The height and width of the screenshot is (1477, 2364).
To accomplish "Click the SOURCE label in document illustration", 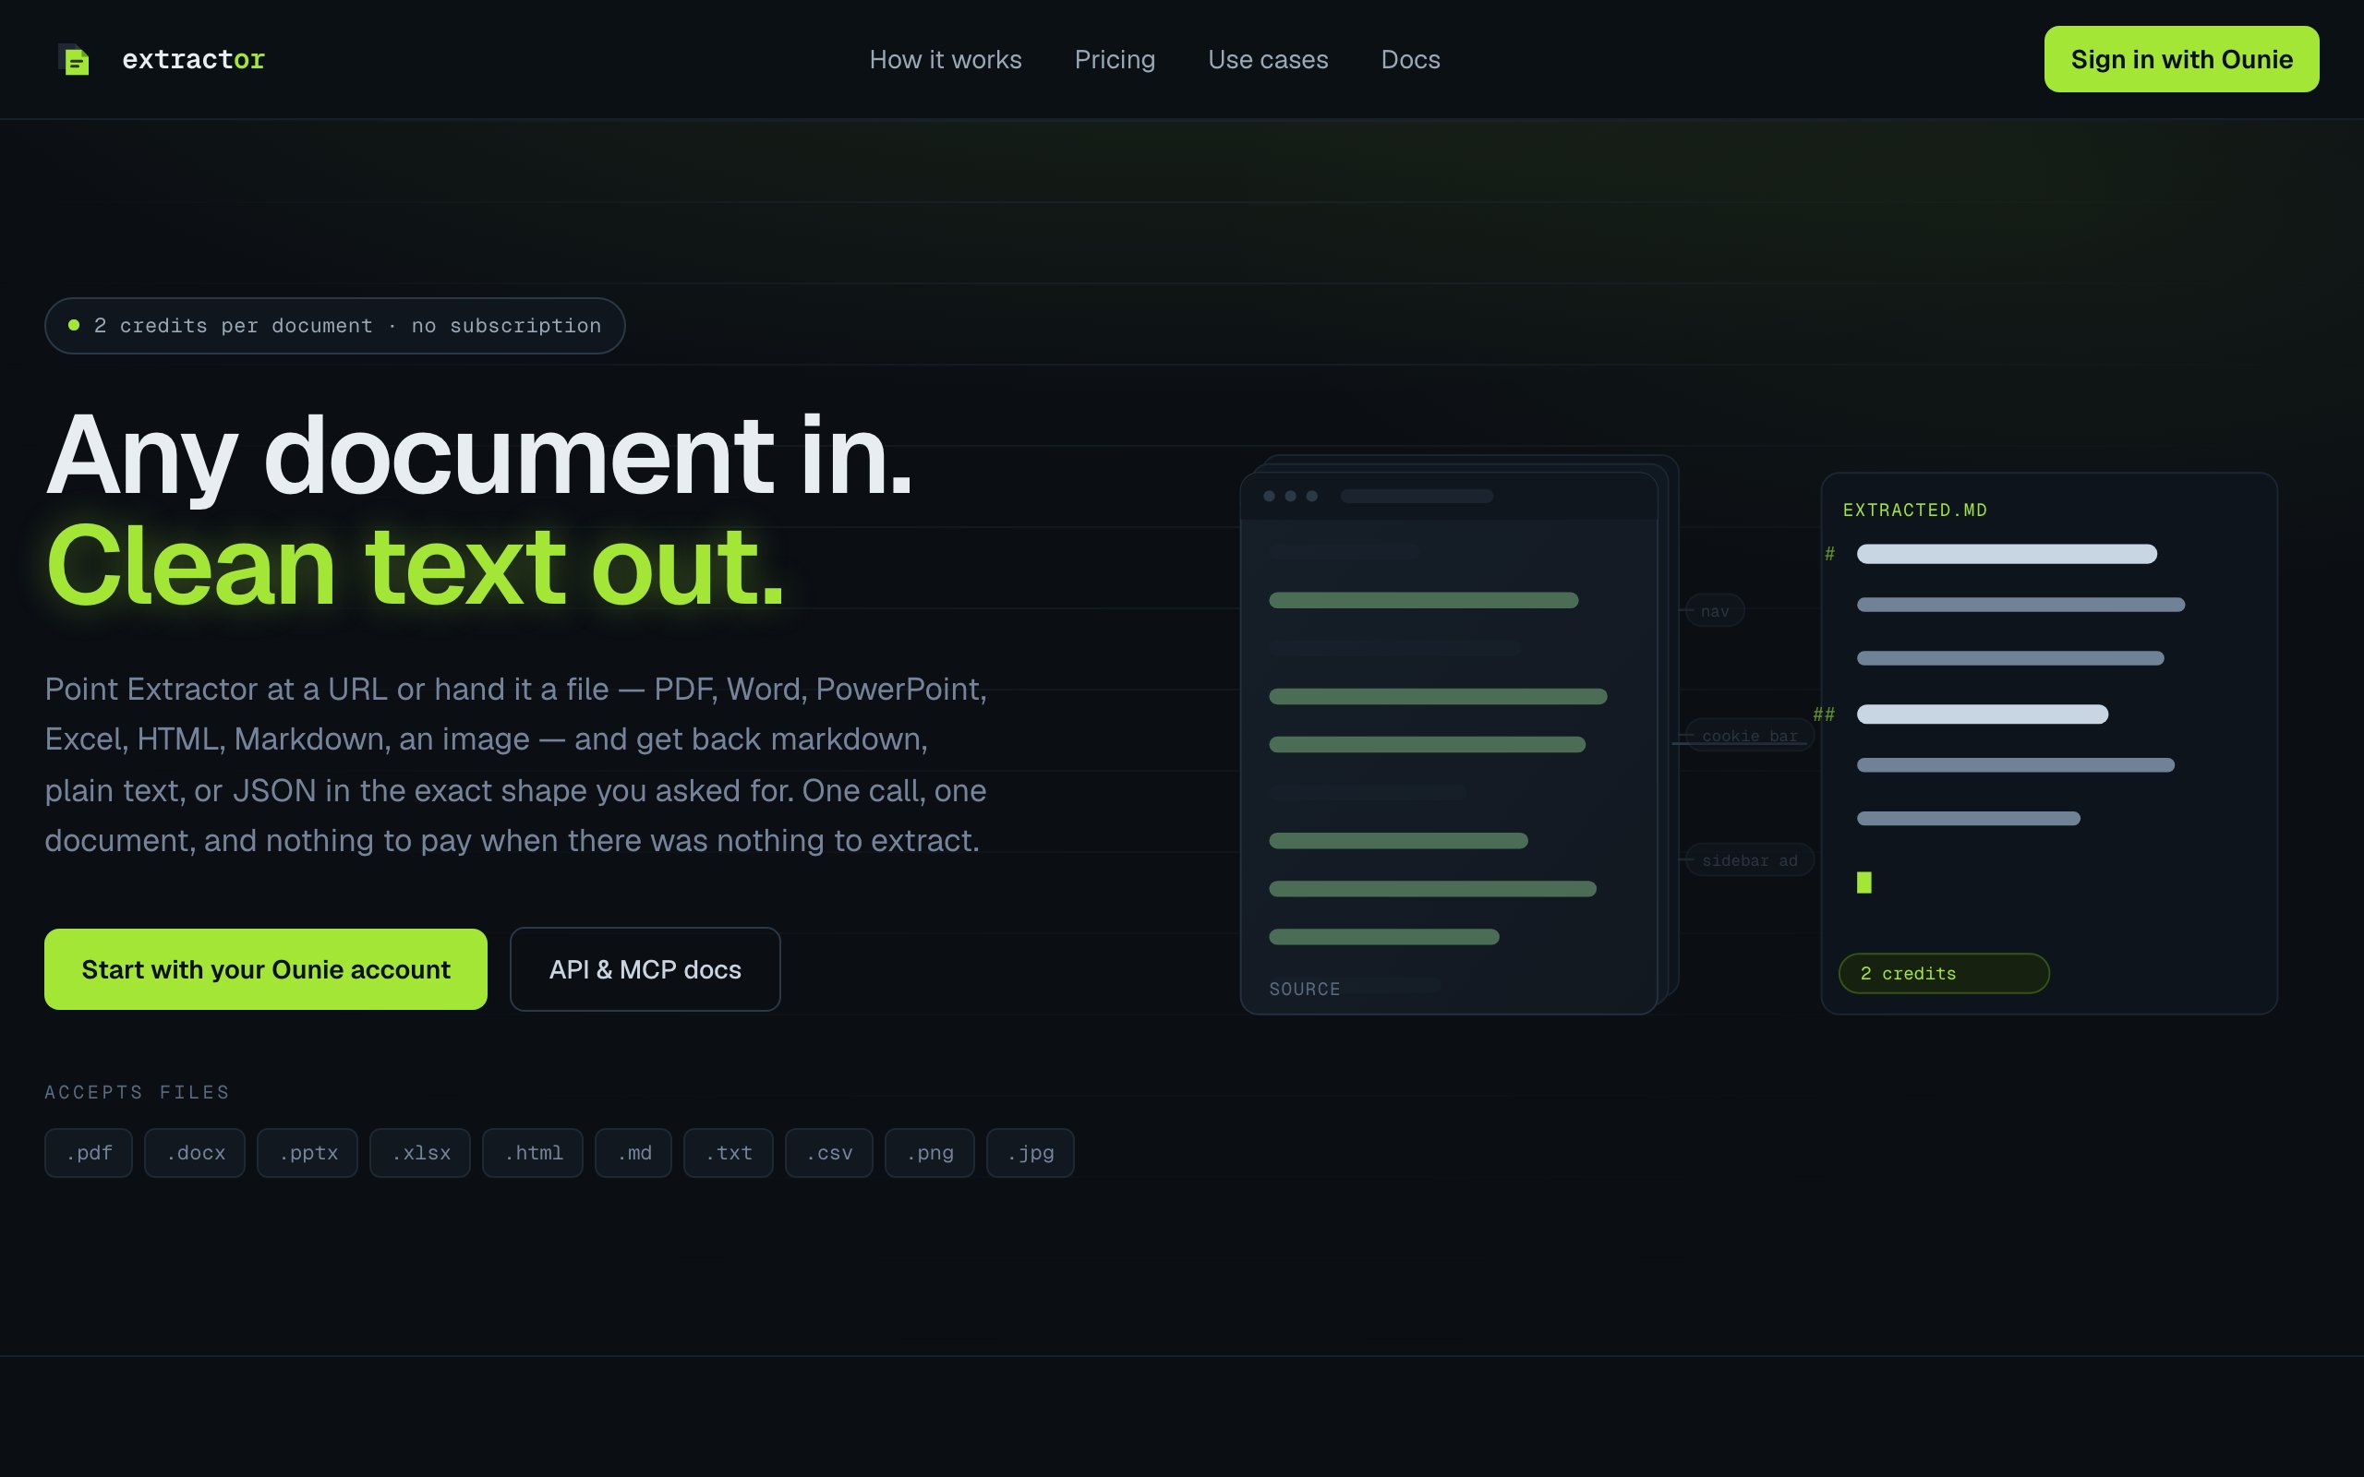I will [1304, 990].
